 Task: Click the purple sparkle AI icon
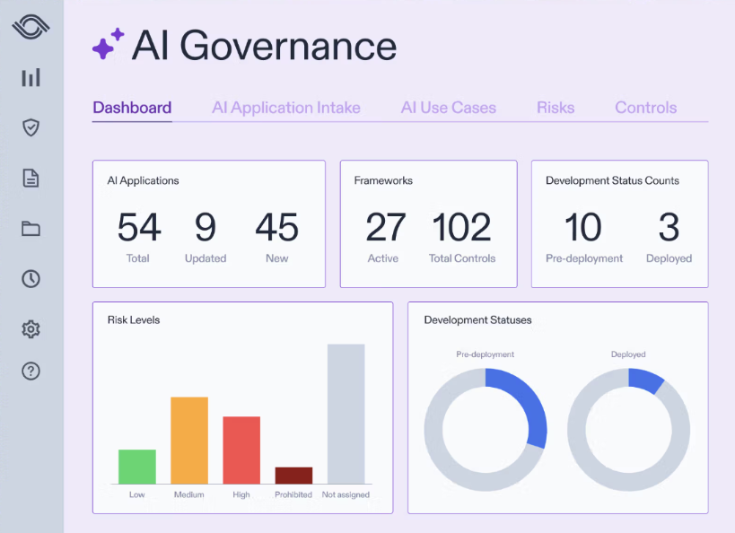[108, 44]
